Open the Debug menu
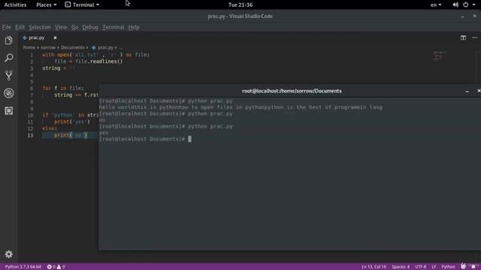 click(90, 27)
